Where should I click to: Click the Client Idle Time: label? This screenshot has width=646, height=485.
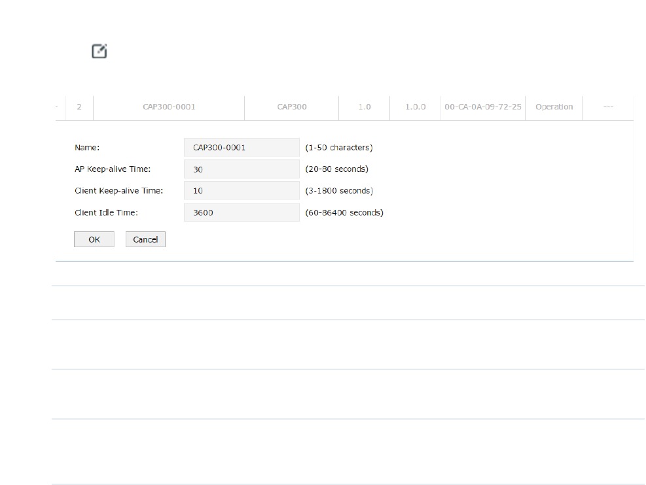(106, 212)
